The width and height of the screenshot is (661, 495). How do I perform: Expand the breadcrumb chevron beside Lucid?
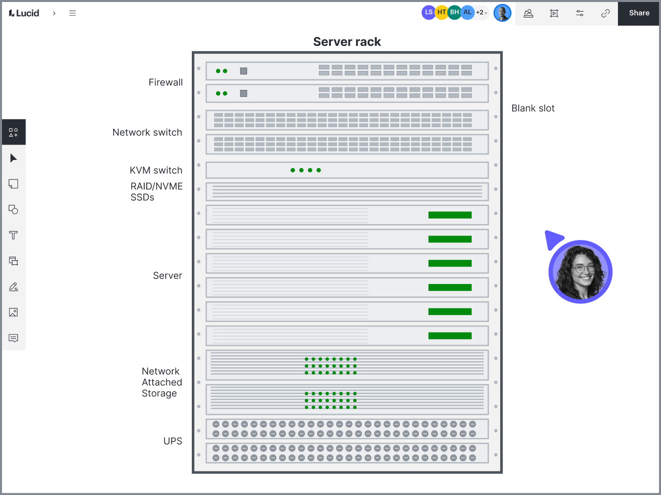click(54, 13)
